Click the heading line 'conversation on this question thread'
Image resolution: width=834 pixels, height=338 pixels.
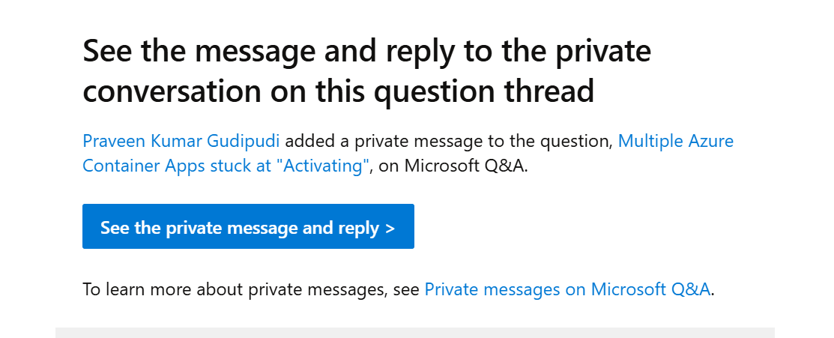(x=338, y=91)
